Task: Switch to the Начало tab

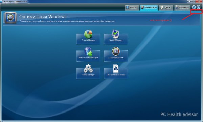Action: click(x=132, y=8)
